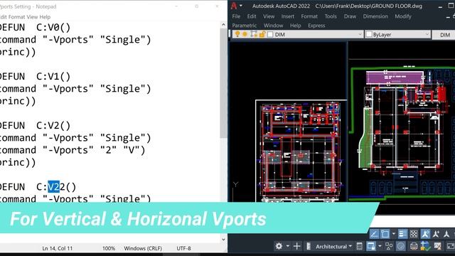Expand the object snap settings arrow
The image size is (455, 256).
point(394,234)
